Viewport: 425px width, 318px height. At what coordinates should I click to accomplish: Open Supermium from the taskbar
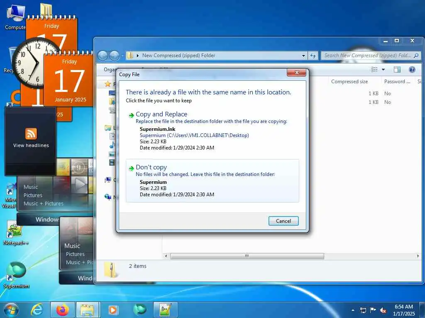click(x=139, y=310)
